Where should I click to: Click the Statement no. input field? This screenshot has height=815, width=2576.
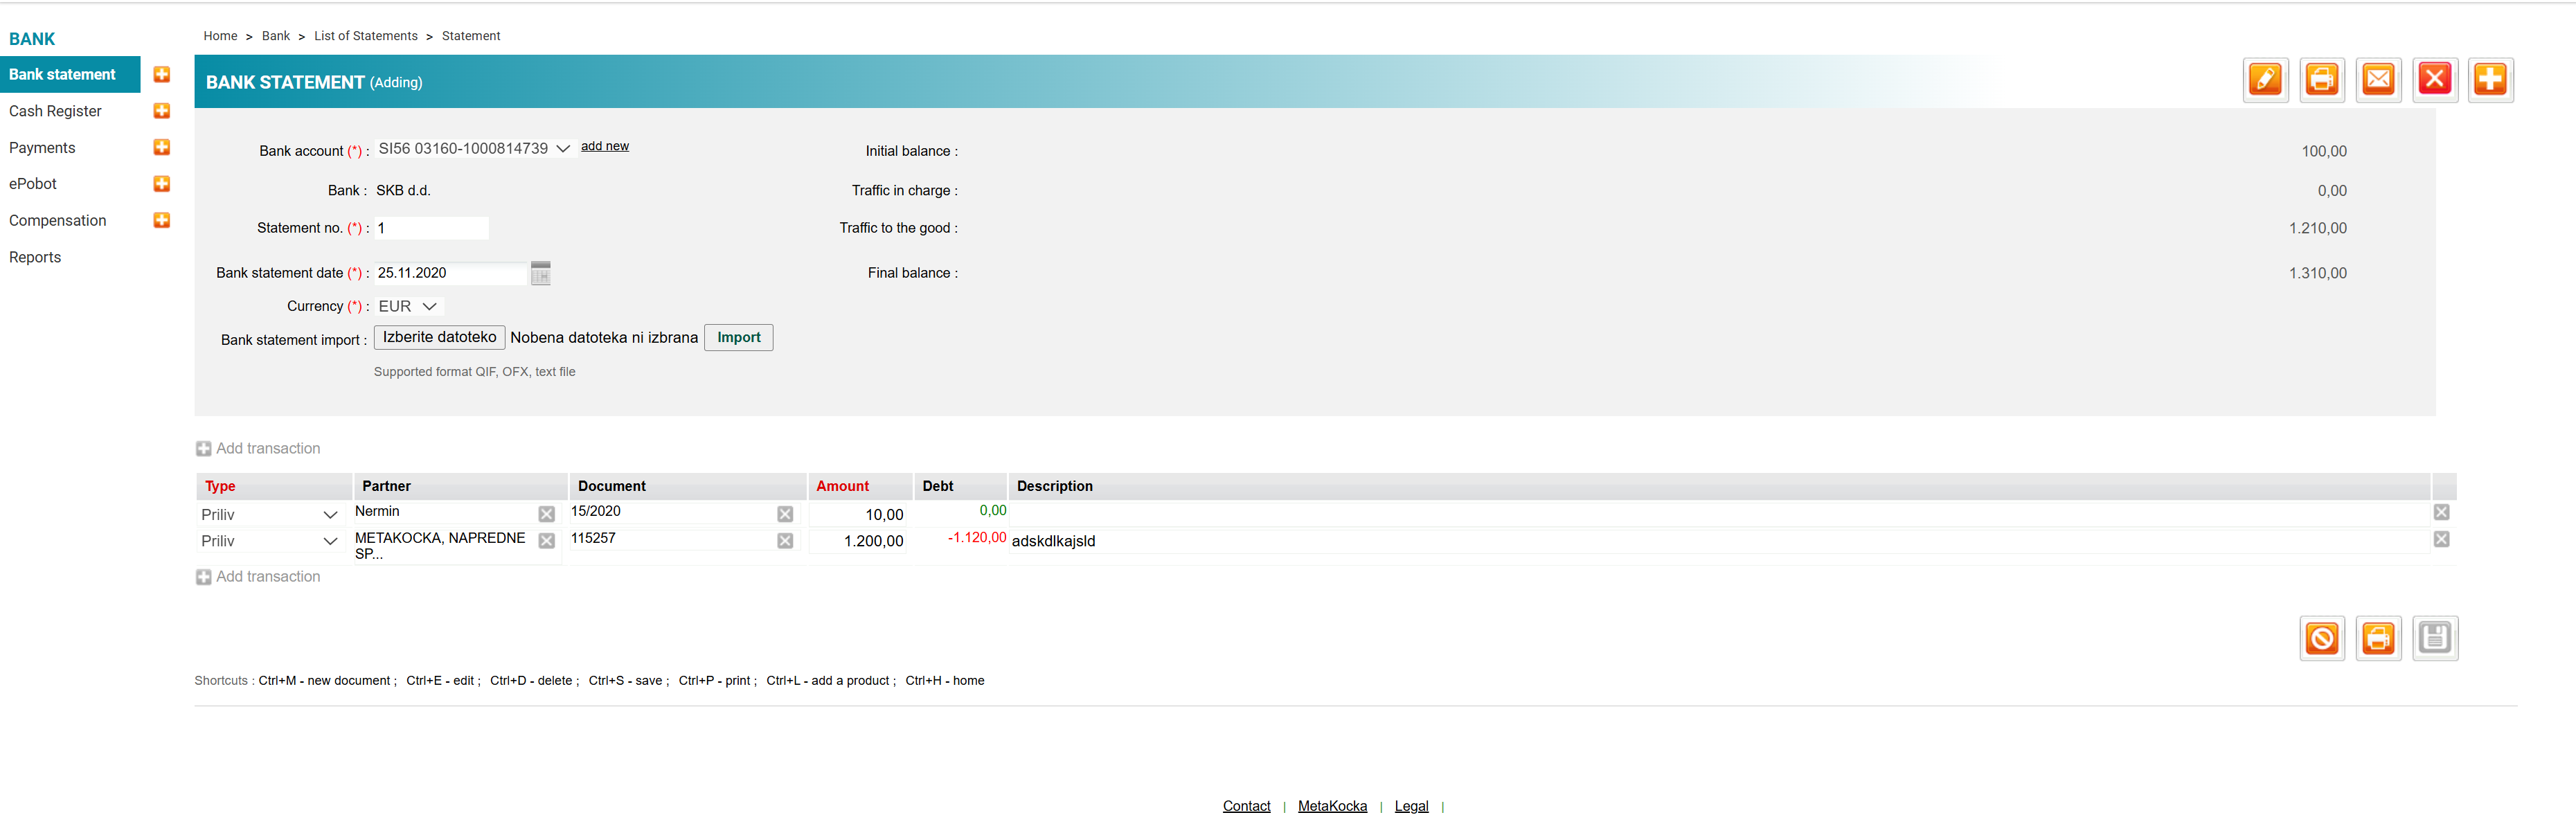(431, 228)
